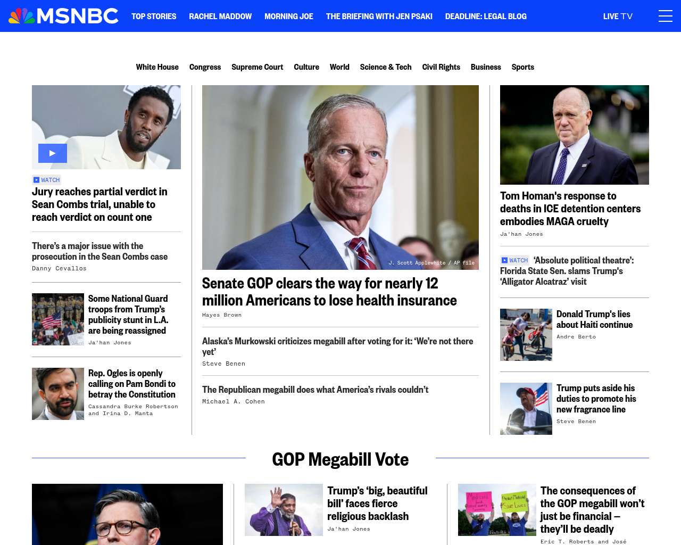Click the WATCH badge beside Alligator Alcatraz story
Image resolution: width=681 pixels, height=545 pixels.
(514, 260)
